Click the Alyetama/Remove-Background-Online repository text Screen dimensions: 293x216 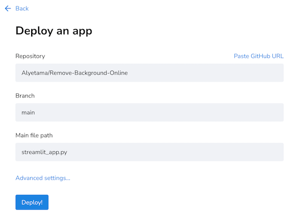75,73
